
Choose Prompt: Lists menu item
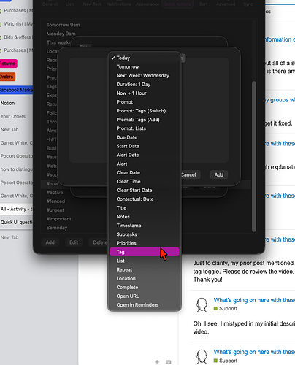coord(145,128)
